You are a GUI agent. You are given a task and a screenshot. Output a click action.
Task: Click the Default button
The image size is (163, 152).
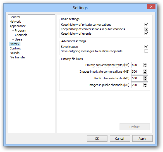click(x=135, y=127)
